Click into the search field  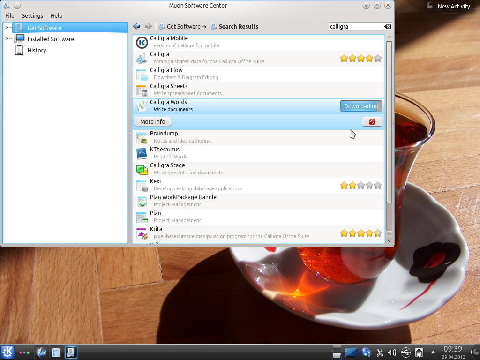point(356,27)
